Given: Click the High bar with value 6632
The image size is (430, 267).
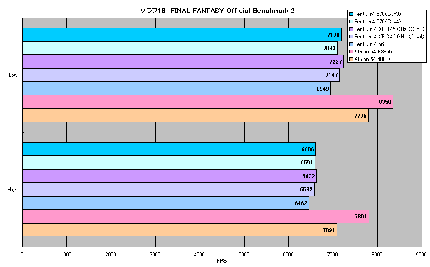Looking at the screenshot, I should 169,176.
